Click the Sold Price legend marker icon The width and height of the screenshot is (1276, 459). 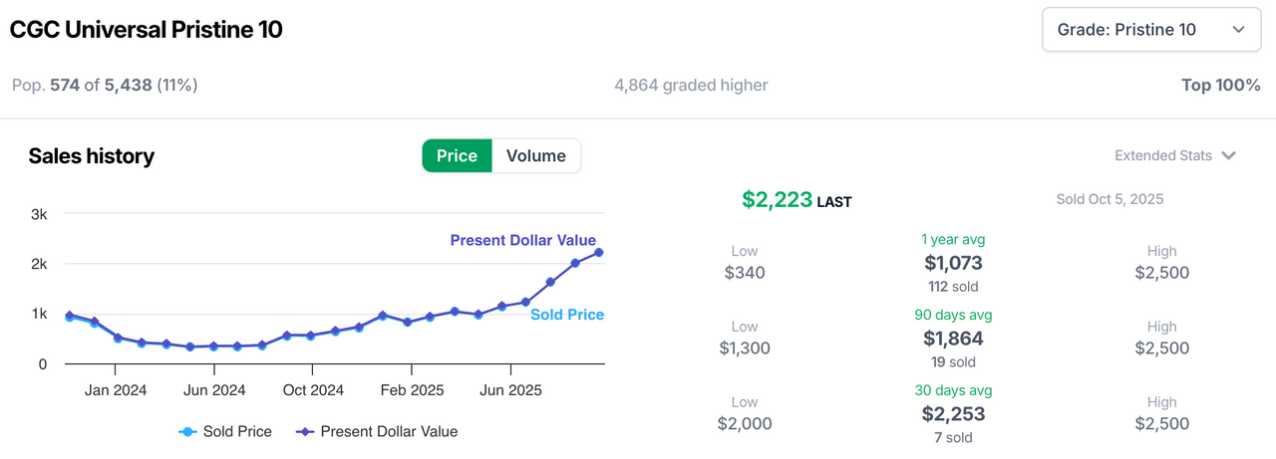[187, 431]
